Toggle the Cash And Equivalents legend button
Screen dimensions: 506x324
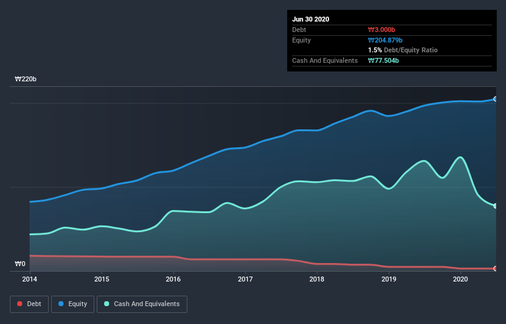pyautogui.click(x=142, y=304)
